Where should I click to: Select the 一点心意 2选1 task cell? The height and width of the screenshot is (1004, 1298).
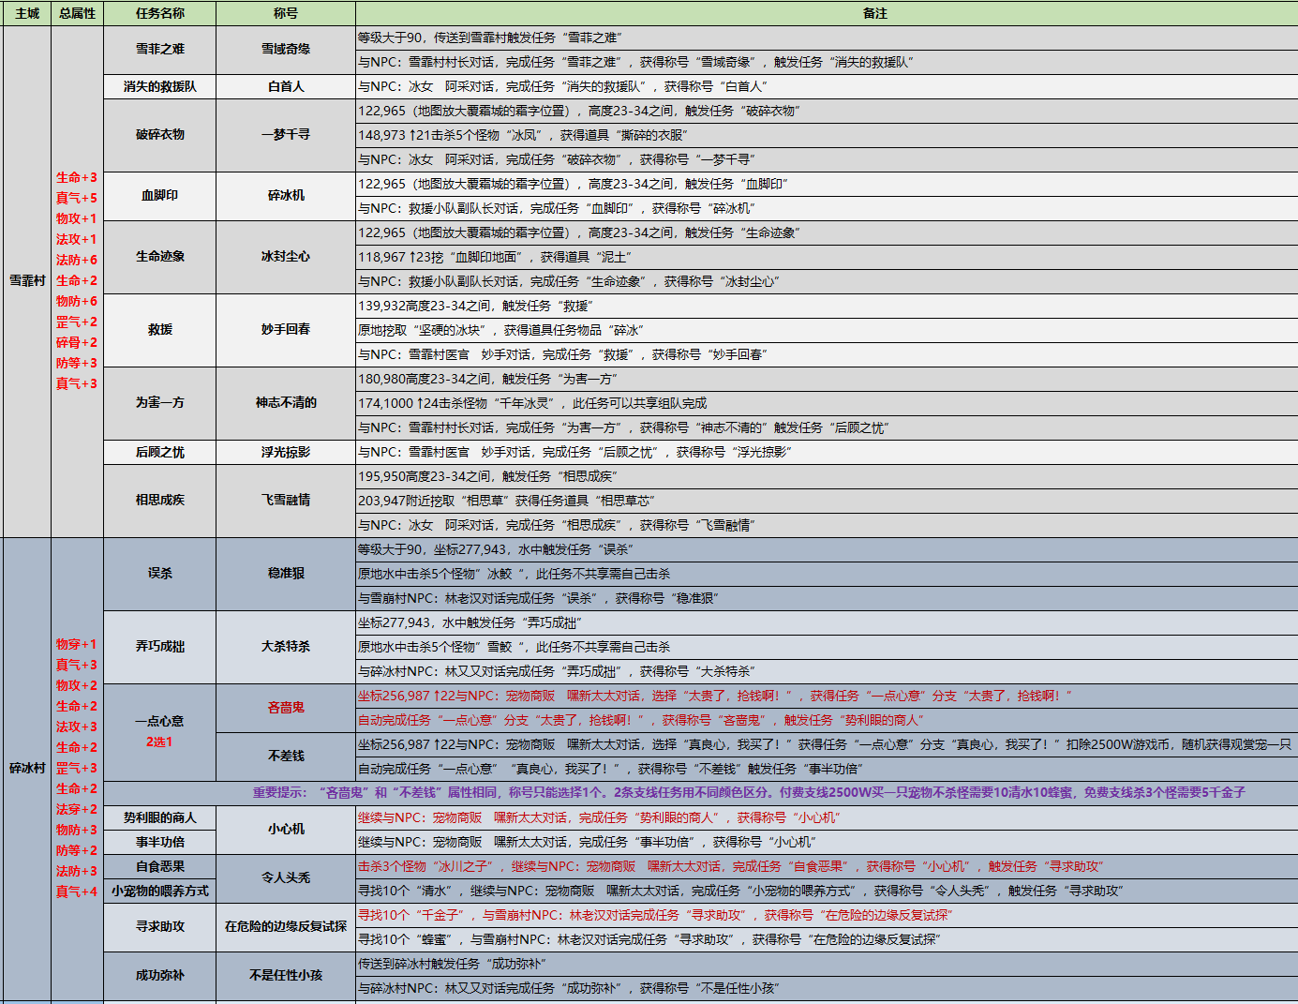click(x=160, y=732)
